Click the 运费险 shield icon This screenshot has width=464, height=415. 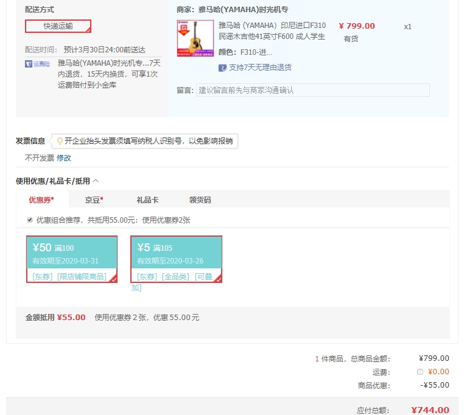29,64
